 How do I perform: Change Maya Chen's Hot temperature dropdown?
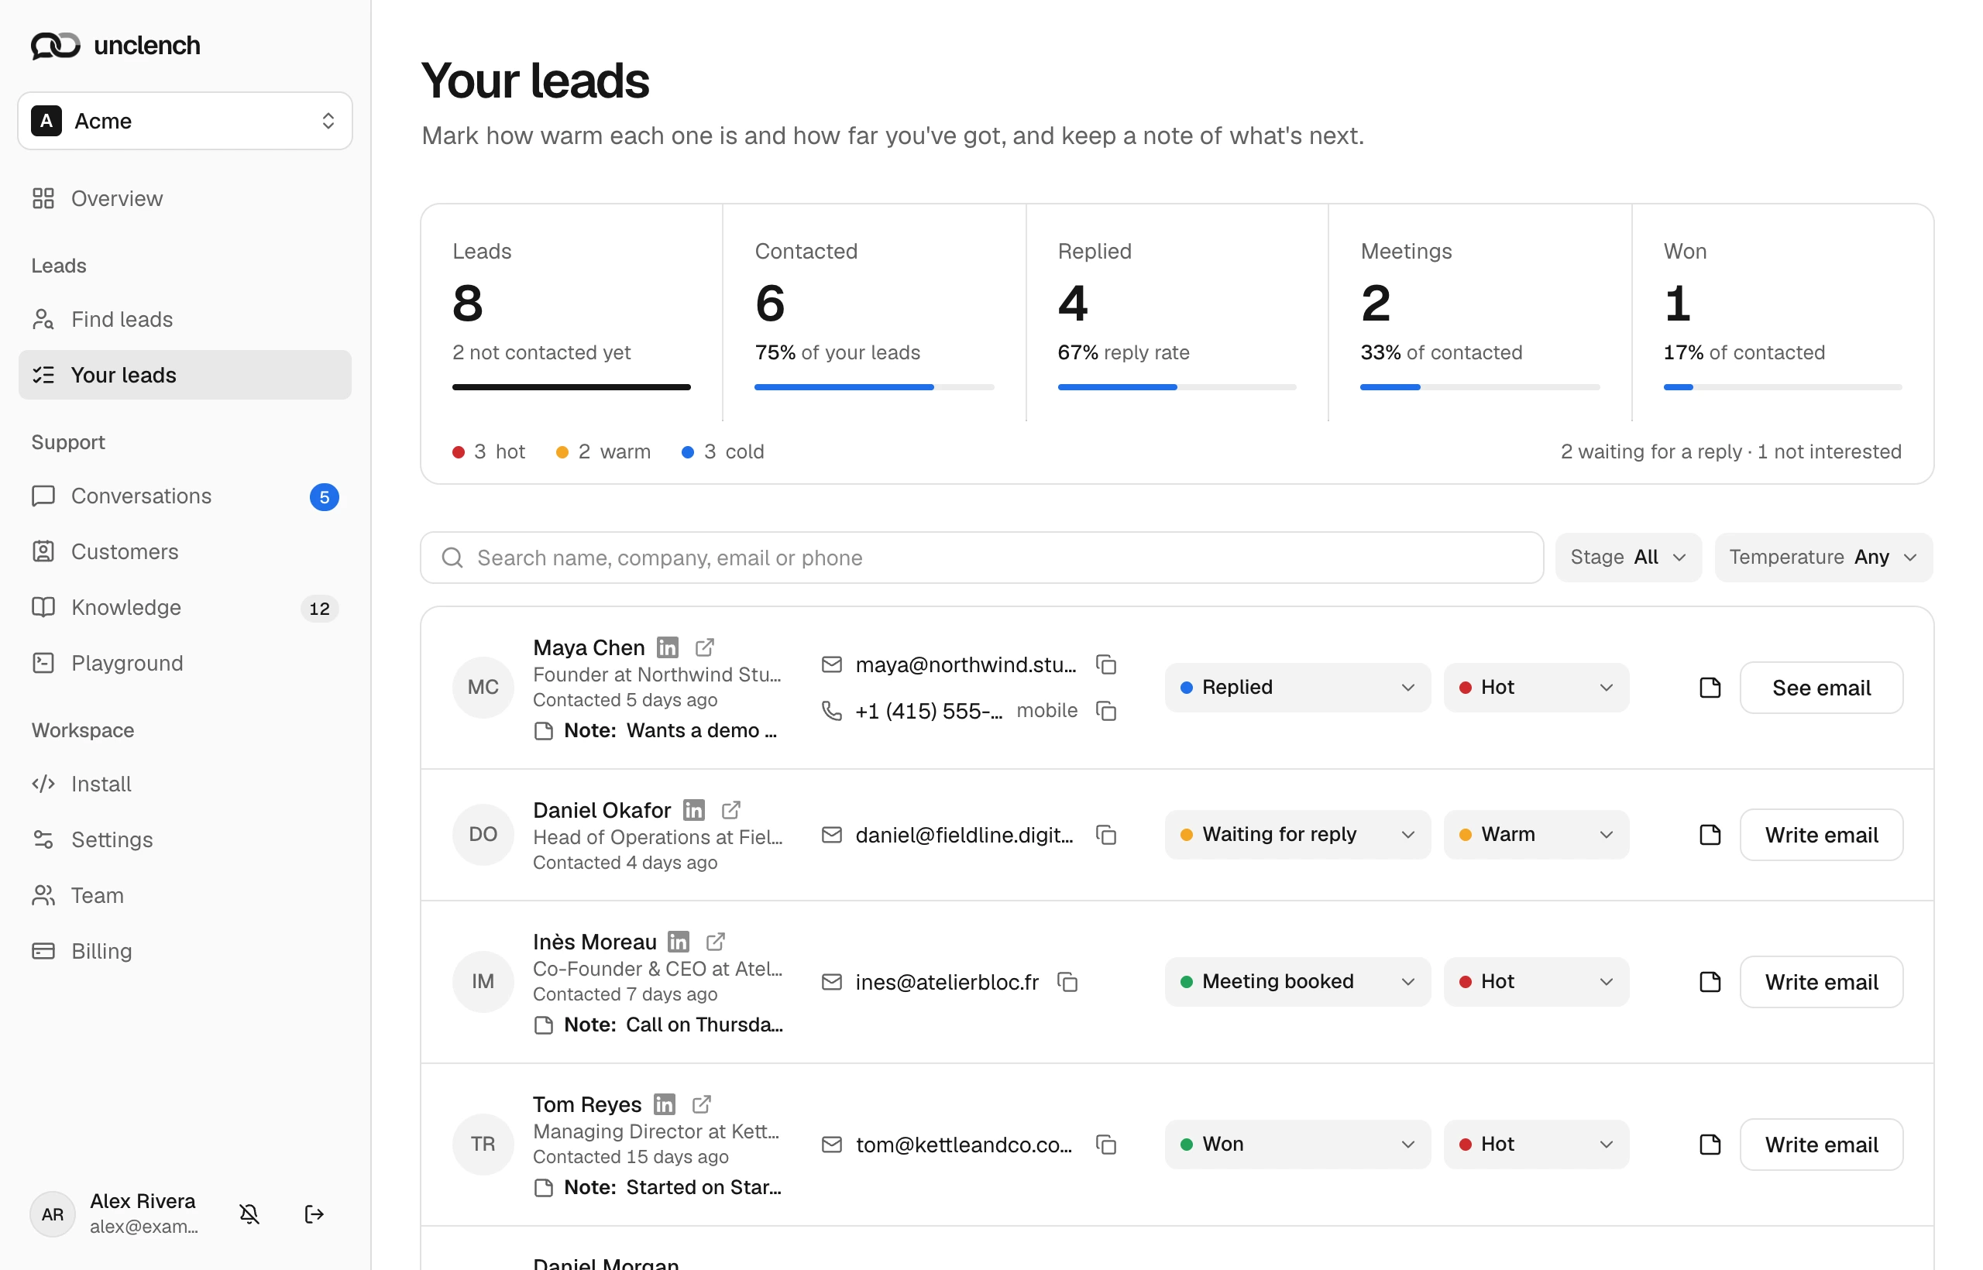pos(1536,688)
